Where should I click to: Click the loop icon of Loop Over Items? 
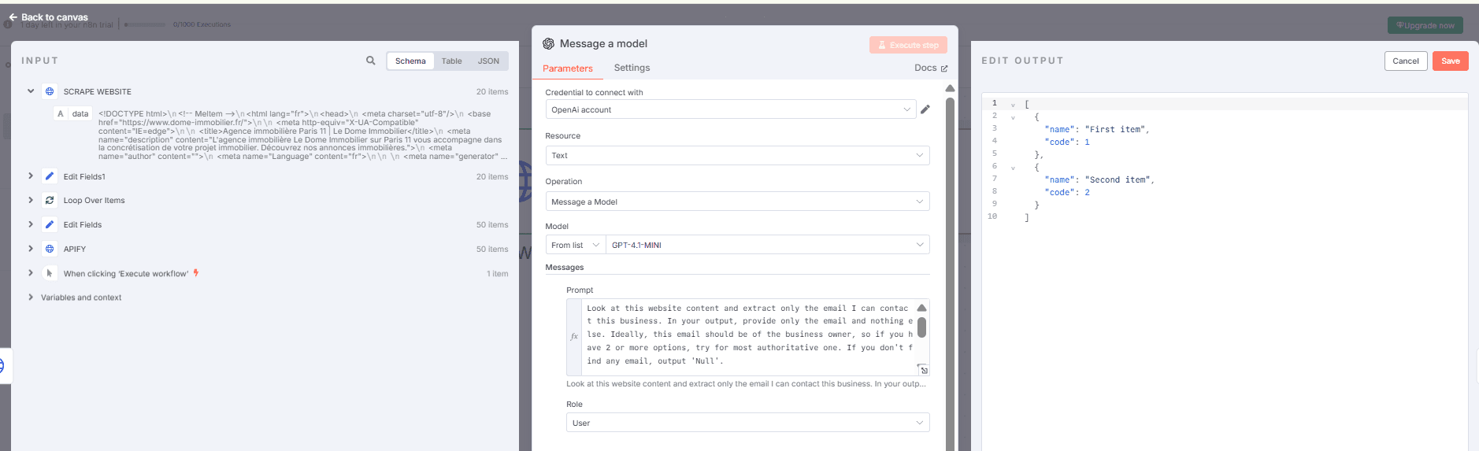click(50, 200)
